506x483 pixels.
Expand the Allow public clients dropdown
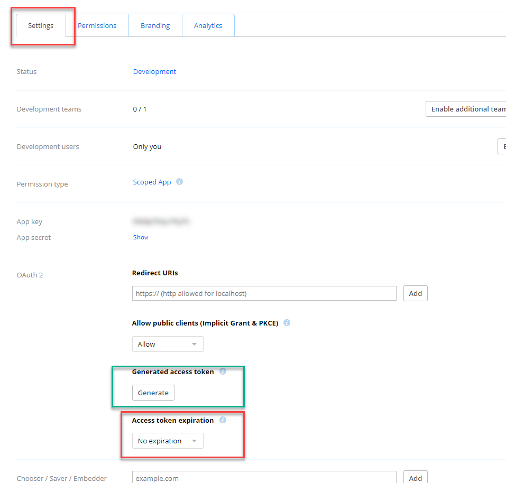[168, 344]
